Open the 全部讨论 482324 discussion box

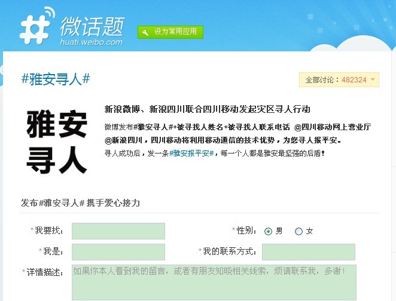point(339,79)
